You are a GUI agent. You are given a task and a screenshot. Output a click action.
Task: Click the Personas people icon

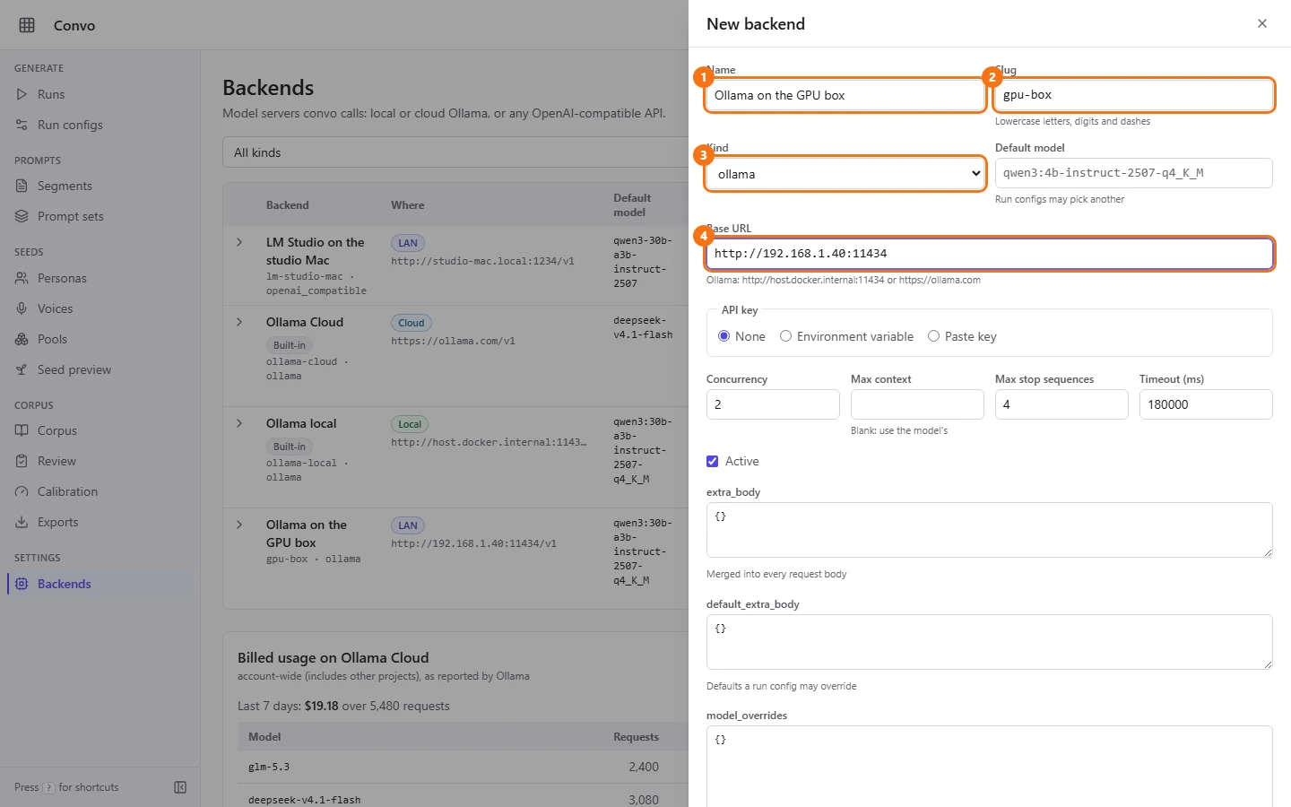[x=22, y=278]
